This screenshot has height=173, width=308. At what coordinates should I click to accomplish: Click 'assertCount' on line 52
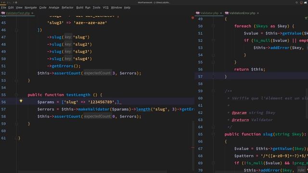[x=67, y=73]
